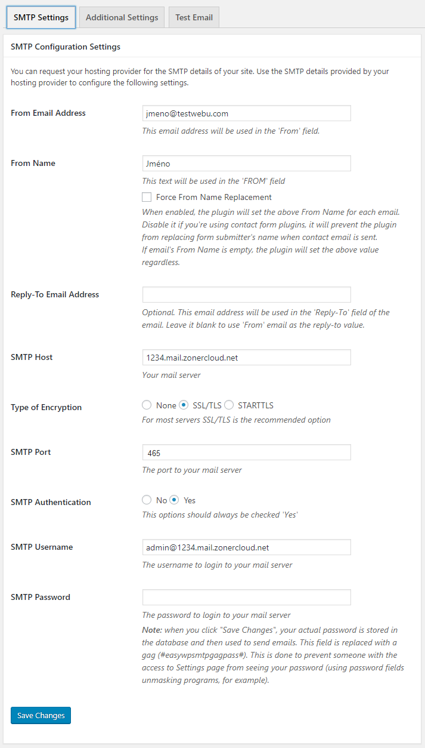Focus the From Name text field

(x=246, y=164)
